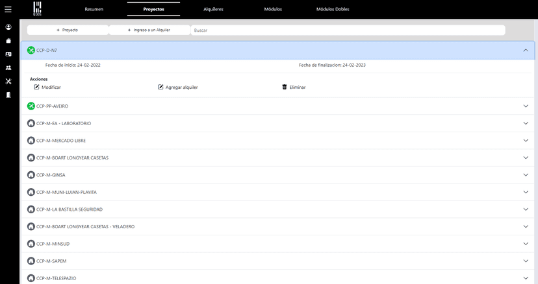
Task: Open the hamburger menu
Action: pyautogui.click(x=8, y=9)
